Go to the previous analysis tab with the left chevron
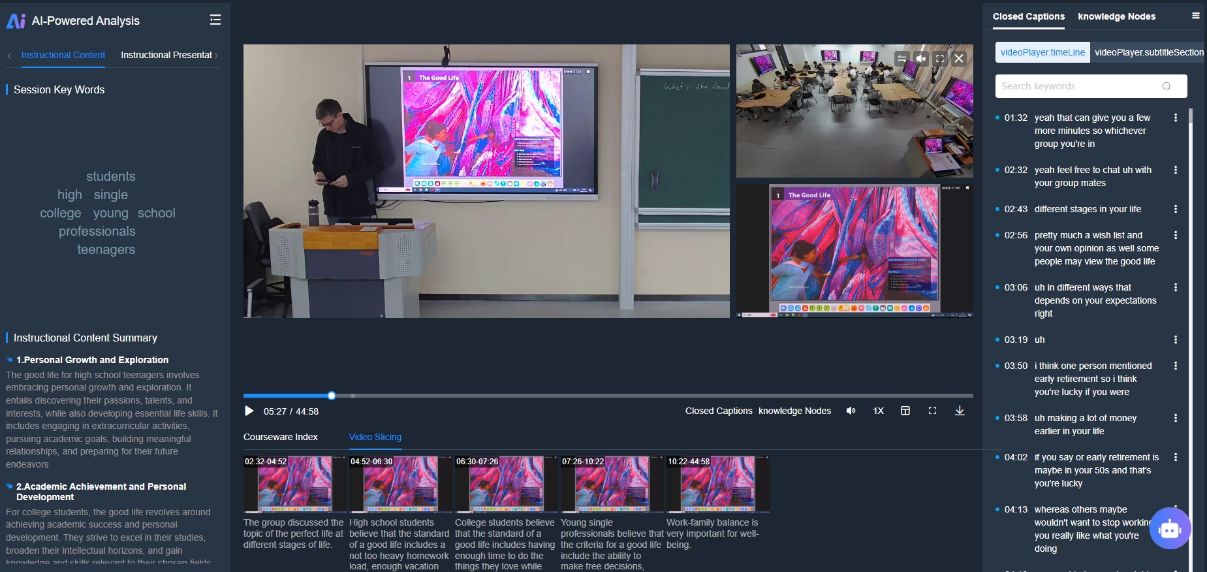 pyautogui.click(x=10, y=56)
